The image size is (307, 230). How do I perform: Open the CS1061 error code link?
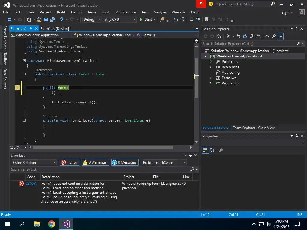point(31,184)
